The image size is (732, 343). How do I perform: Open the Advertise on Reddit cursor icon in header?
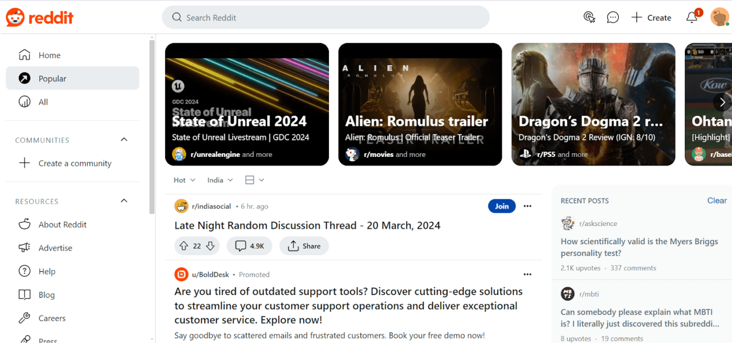[589, 17]
